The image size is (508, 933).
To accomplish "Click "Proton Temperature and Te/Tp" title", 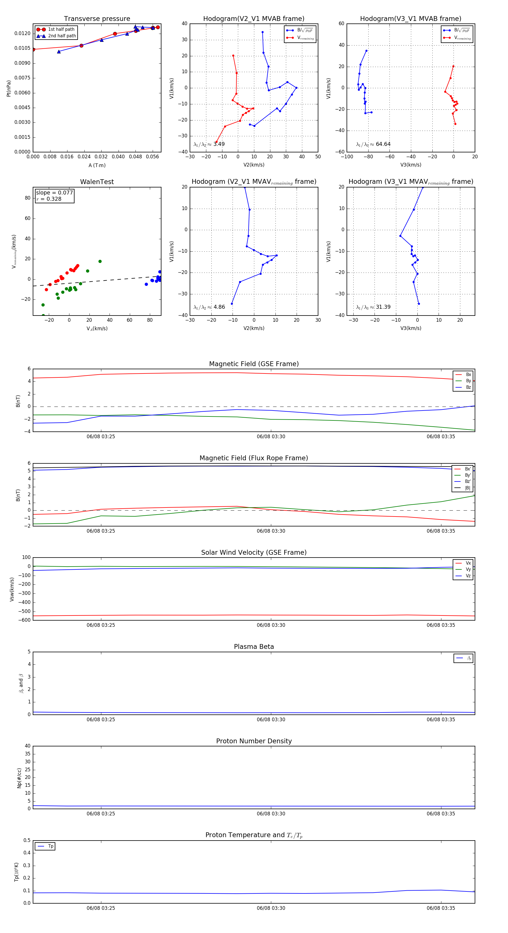I will (x=254, y=835).
